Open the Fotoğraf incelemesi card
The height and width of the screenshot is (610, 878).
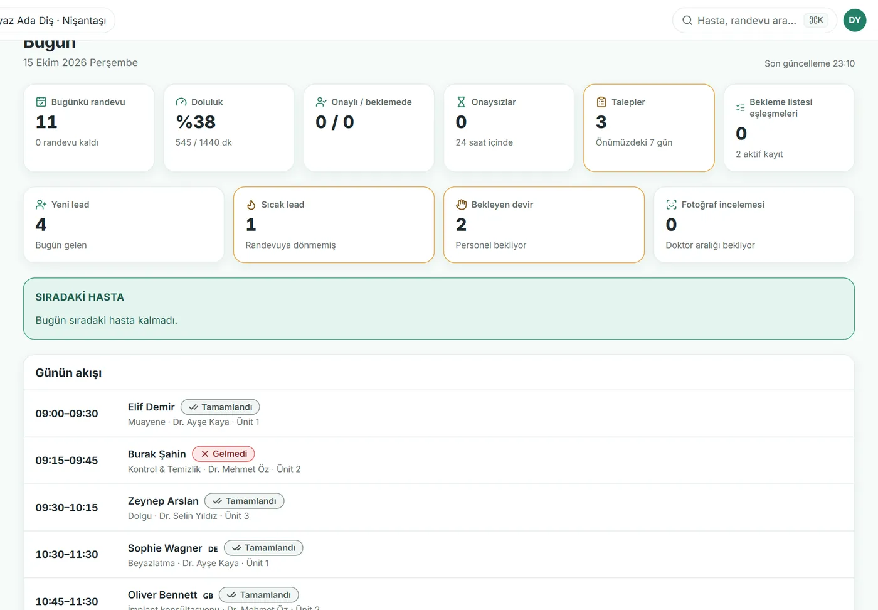click(754, 225)
